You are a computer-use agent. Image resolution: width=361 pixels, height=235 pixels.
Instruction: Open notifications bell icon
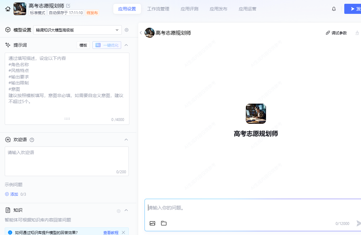point(334,9)
